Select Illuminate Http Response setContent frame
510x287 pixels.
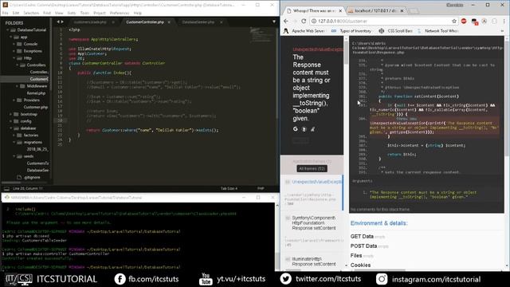[x=312, y=261]
